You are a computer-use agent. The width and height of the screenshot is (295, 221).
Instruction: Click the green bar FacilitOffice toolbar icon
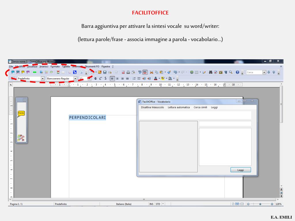pyautogui.click(x=35, y=72)
